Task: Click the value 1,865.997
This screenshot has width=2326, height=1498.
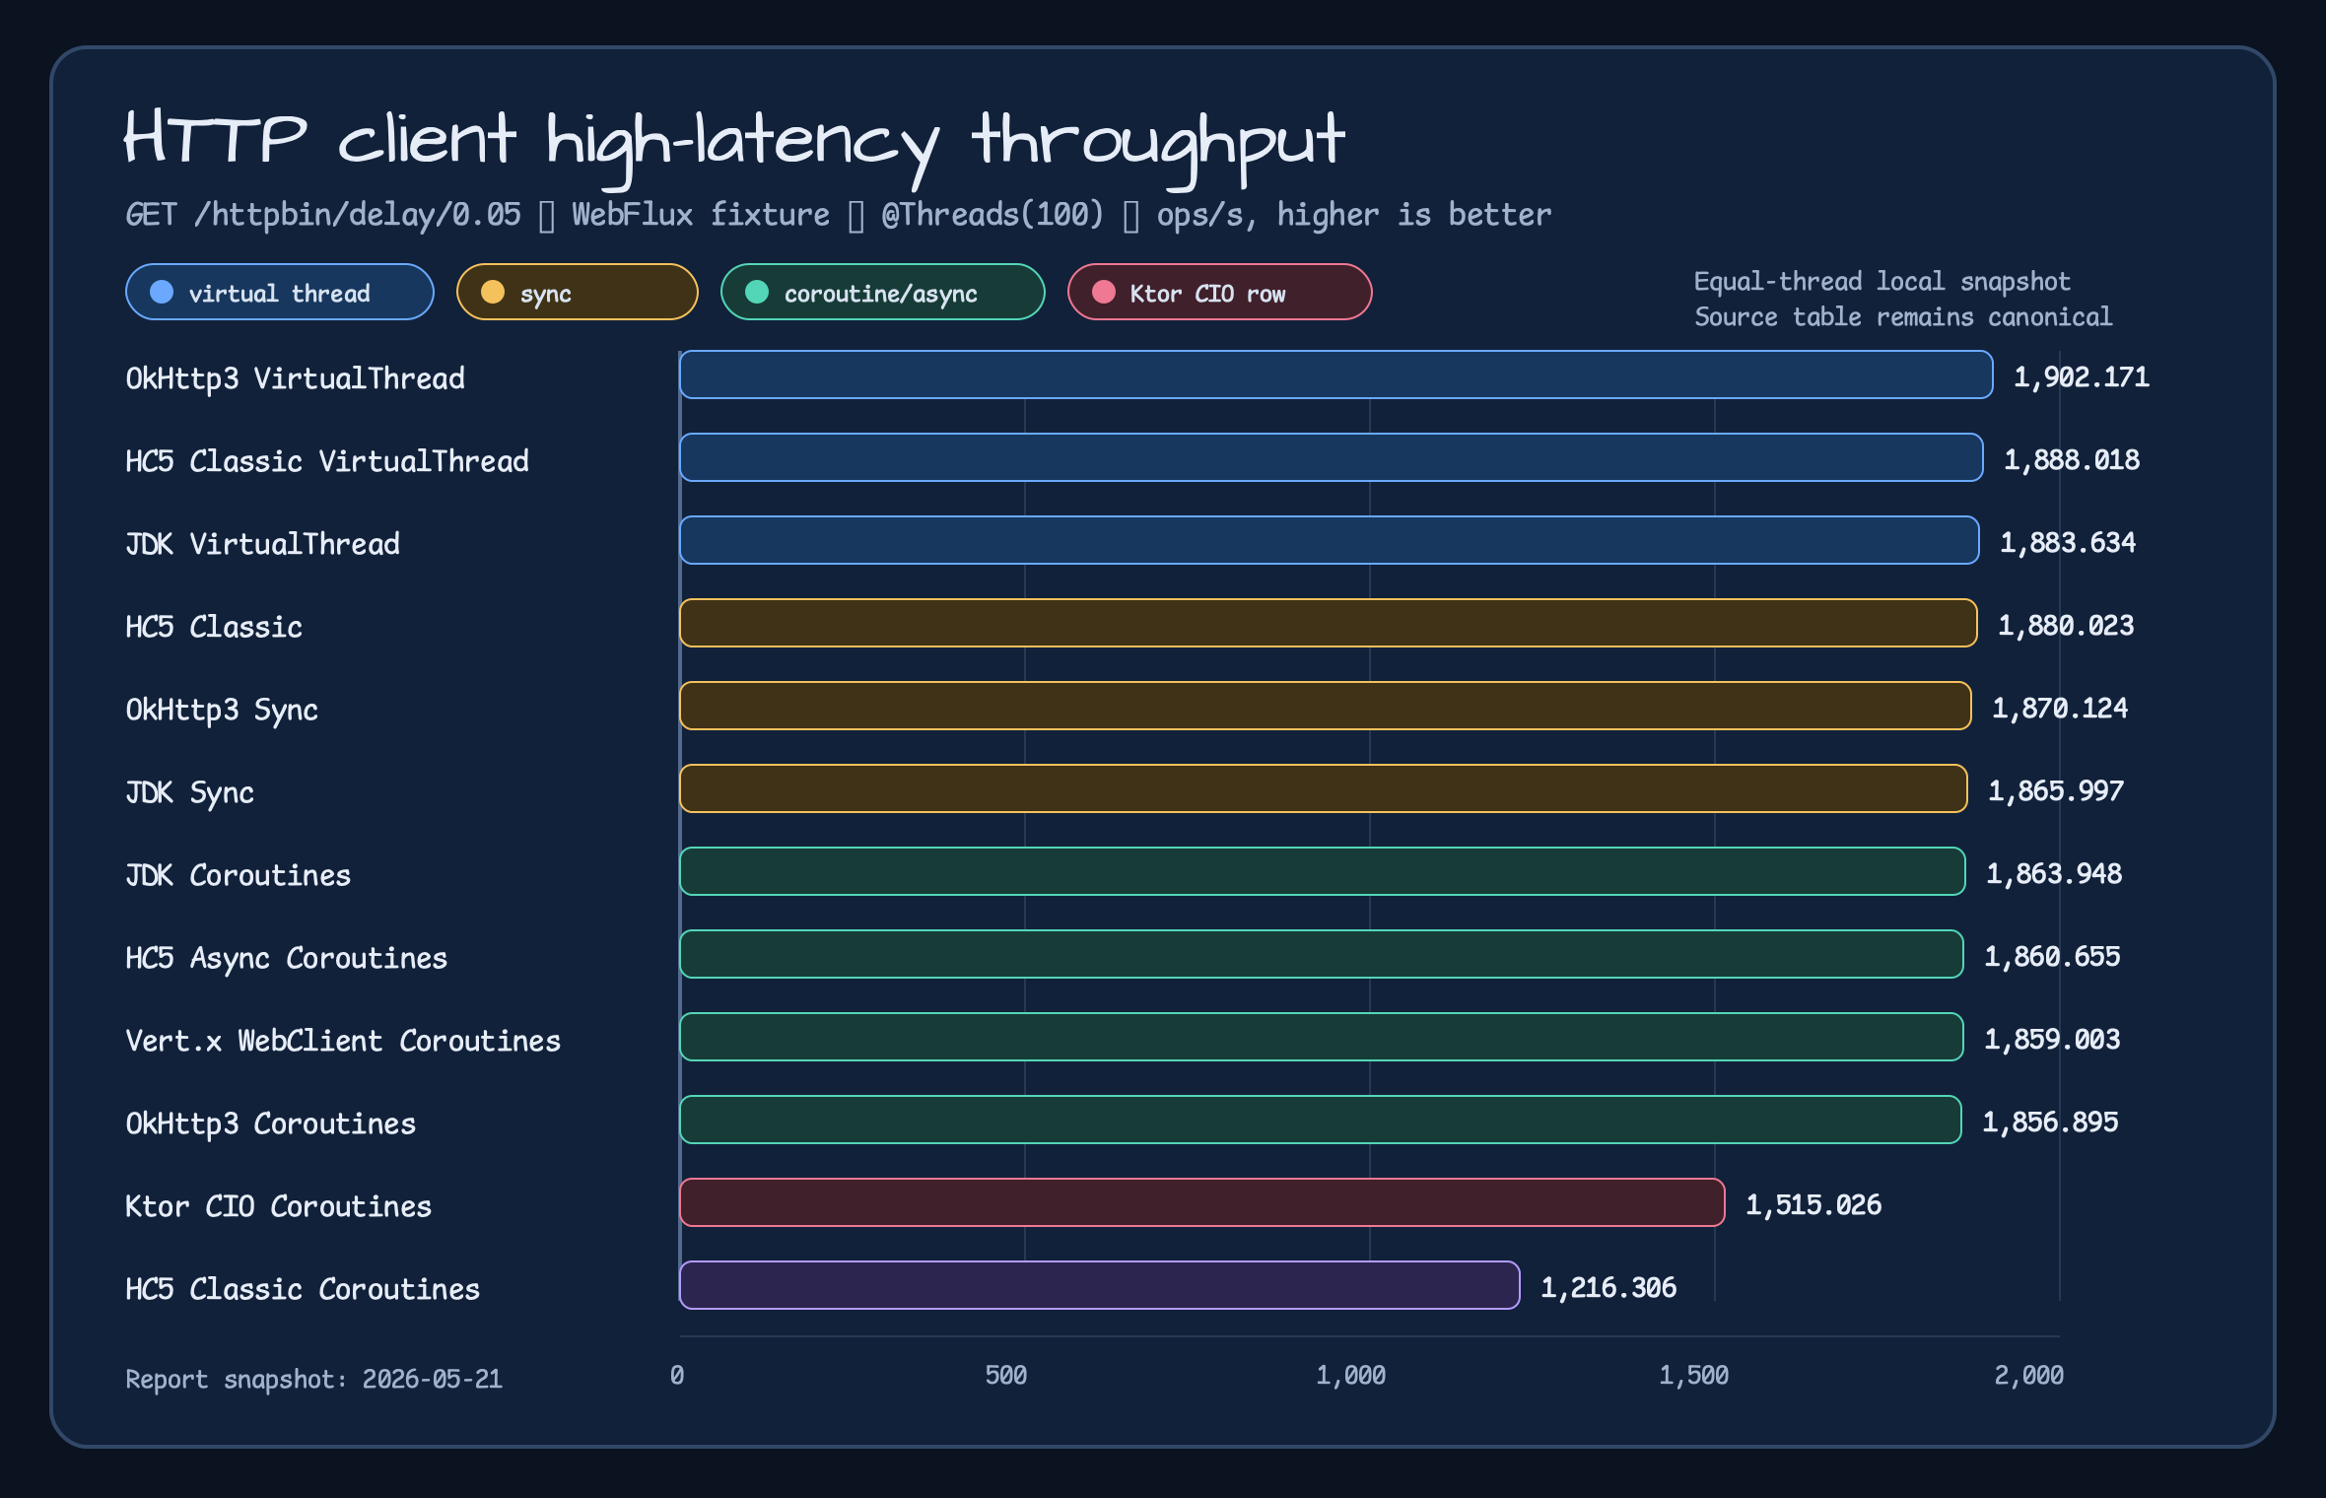Action: coord(2056,791)
